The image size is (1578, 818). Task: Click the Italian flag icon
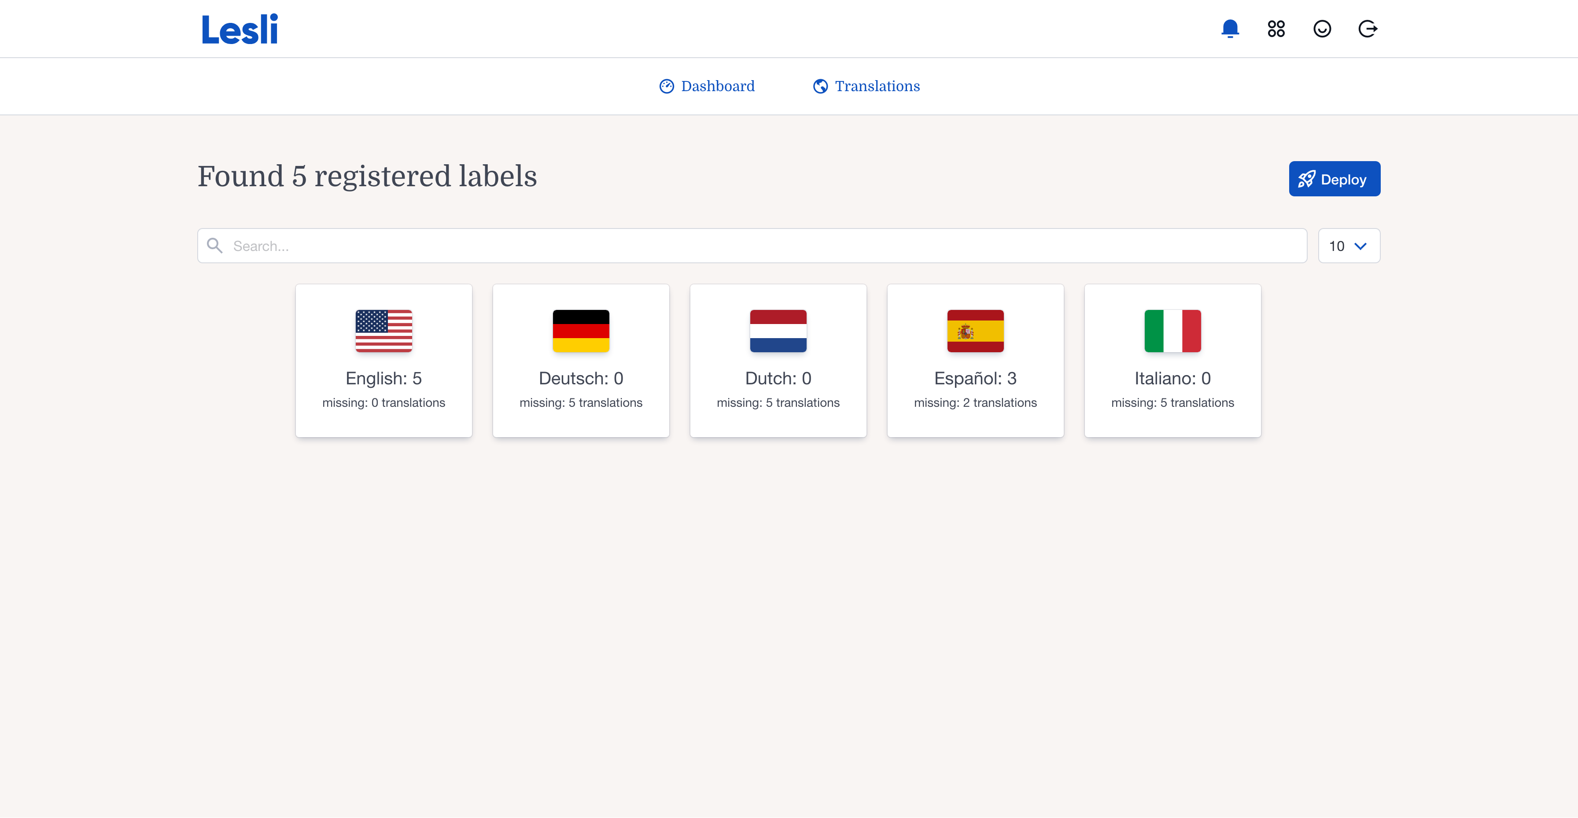[1172, 331]
